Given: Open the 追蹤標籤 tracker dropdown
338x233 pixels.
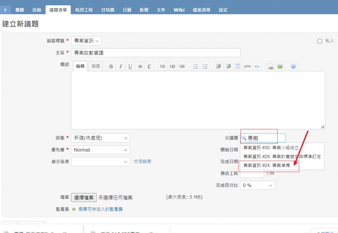Looking at the screenshot, I should (x=86, y=41).
